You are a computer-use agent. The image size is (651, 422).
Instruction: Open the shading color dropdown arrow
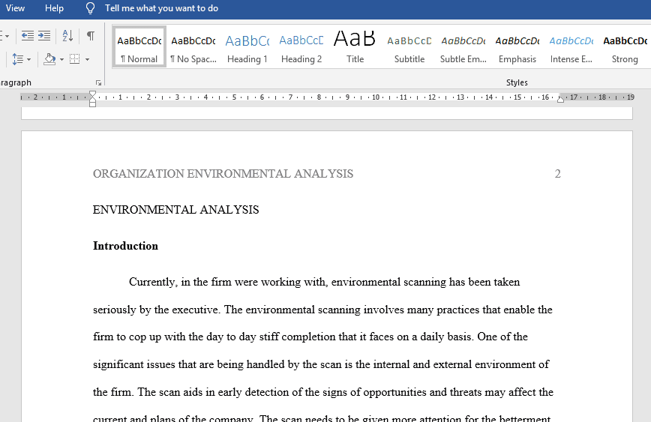[x=61, y=60]
